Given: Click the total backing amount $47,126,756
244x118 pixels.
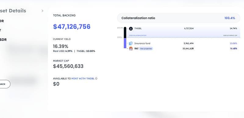Looking at the screenshot, I should pyautogui.click(x=72, y=27).
